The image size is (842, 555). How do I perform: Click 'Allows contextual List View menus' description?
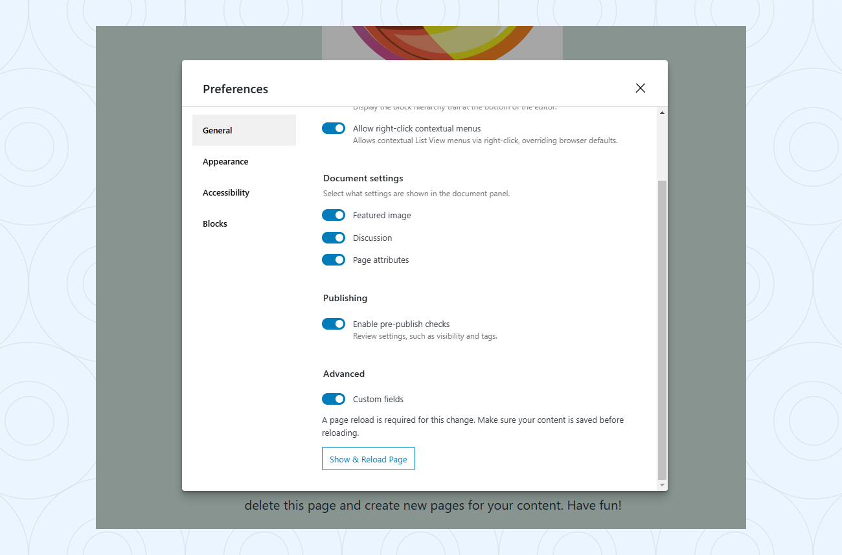tap(485, 141)
